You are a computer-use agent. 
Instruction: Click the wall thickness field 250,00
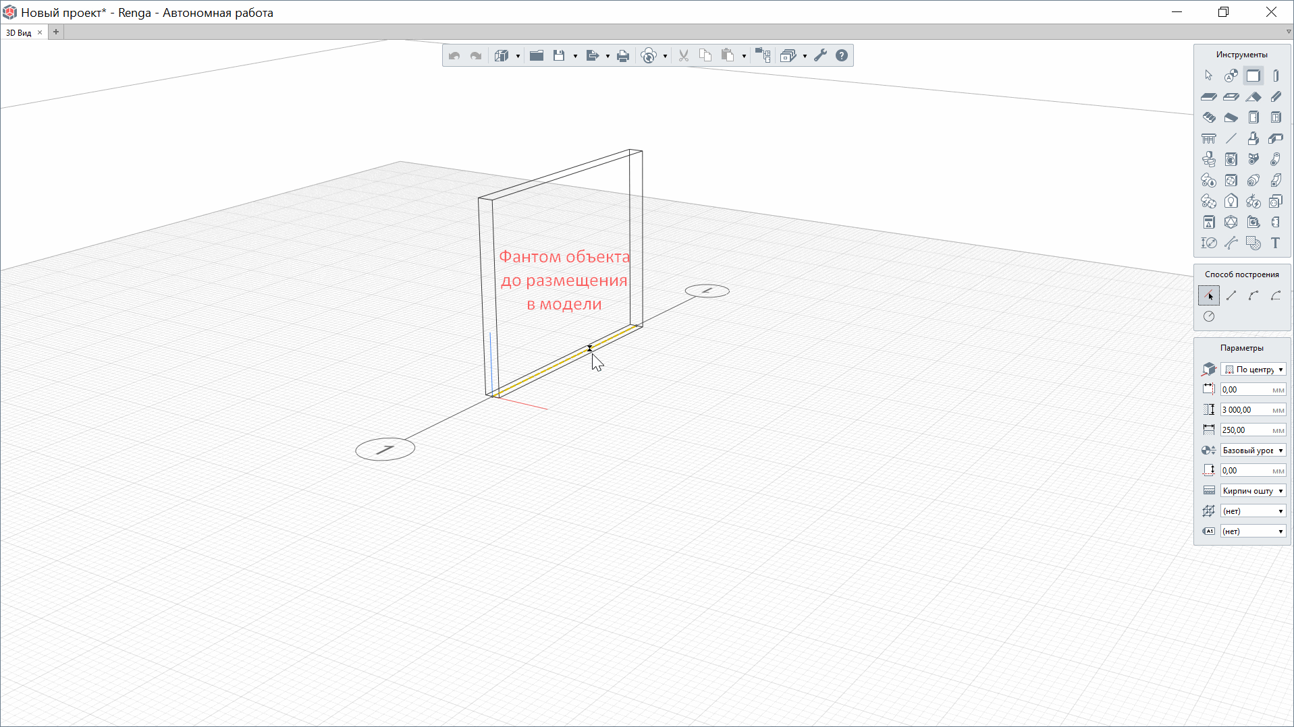pos(1253,430)
